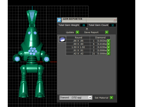
Task: Select the .90 X .90 size cell
Action: [x=78, y=44]
